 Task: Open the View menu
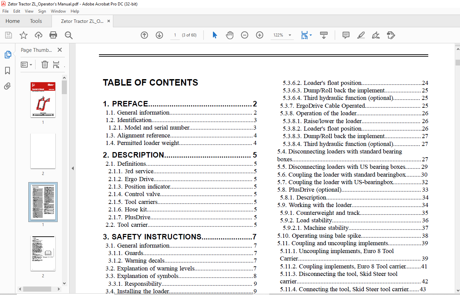29,11
